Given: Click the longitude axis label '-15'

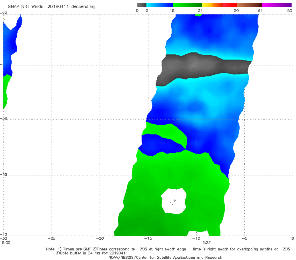Looking at the screenshot, I should tap(148, 238).
